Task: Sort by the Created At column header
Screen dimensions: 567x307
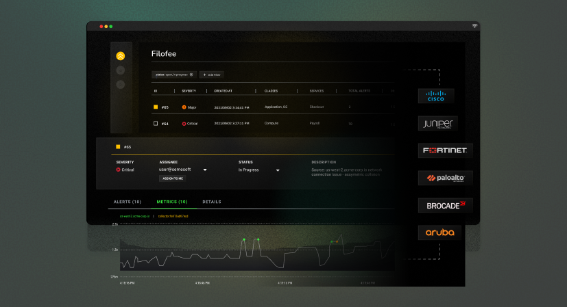Action: click(x=223, y=91)
